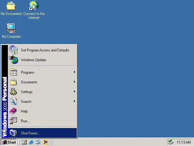194x146 pixels.
Task: Click the Shut Down monitor icon
Action: (13, 133)
